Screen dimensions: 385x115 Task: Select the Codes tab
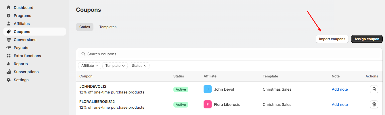[85, 27]
